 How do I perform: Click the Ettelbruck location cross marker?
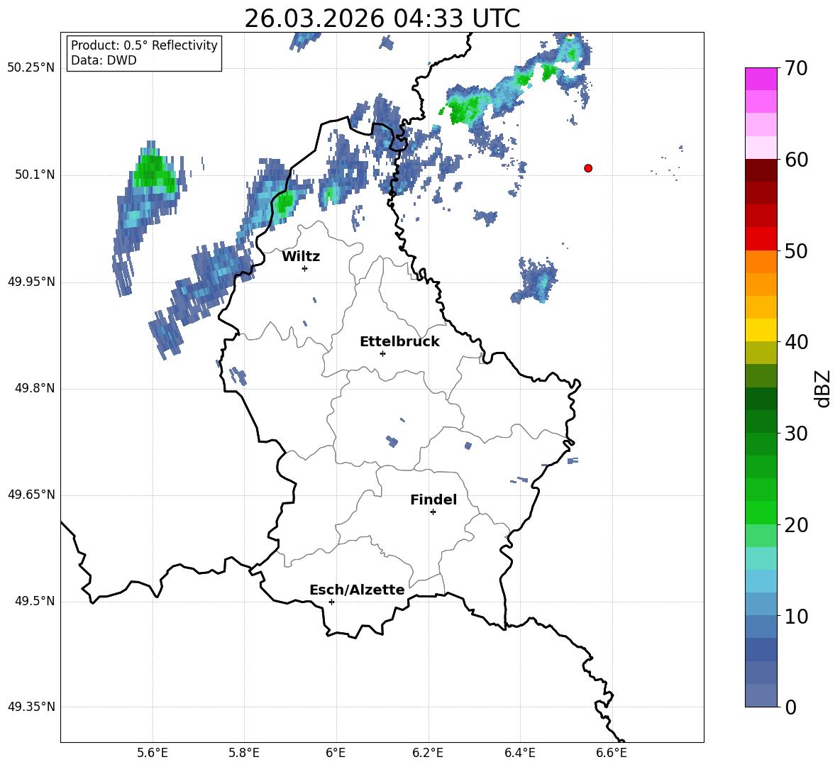click(x=382, y=353)
